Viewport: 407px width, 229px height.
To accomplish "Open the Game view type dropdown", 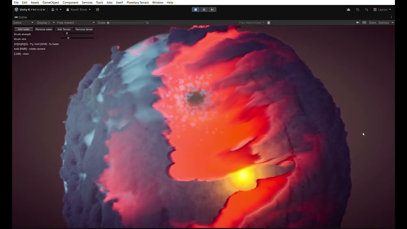I will 23,23.
